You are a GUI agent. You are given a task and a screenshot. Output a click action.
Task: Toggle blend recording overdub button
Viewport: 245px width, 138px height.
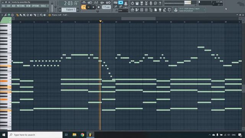click(x=102, y=3)
